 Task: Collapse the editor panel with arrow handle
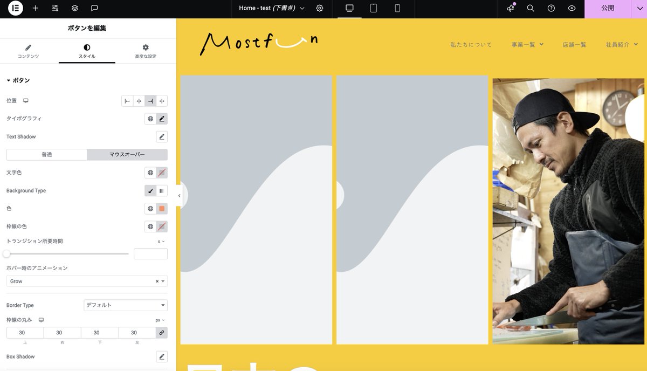coord(179,196)
